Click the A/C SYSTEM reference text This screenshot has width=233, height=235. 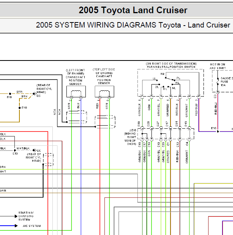[x=32, y=226]
